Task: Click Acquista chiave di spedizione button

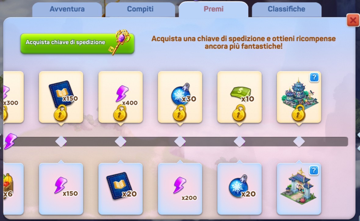Action: (77, 44)
